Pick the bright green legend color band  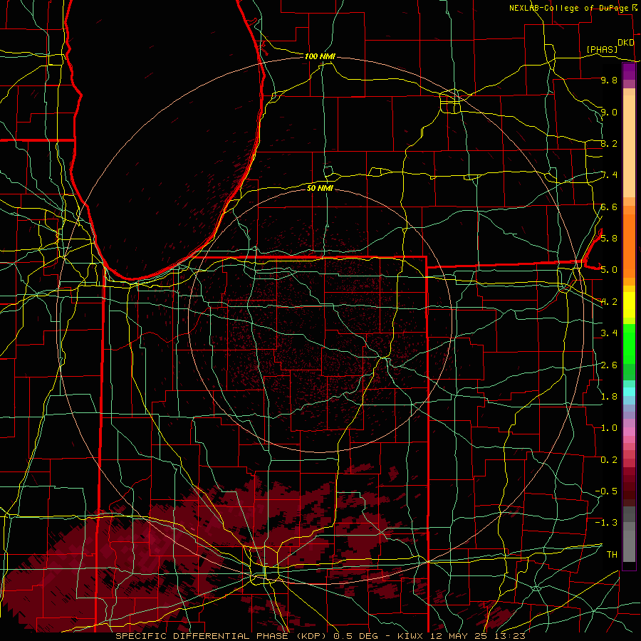[x=629, y=343]
